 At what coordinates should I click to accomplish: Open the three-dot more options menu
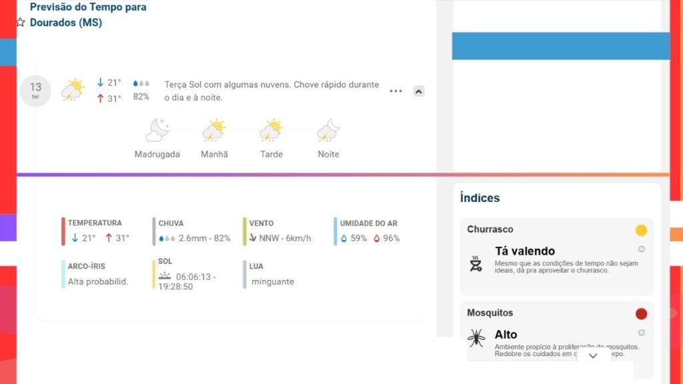tap(396, 91)
